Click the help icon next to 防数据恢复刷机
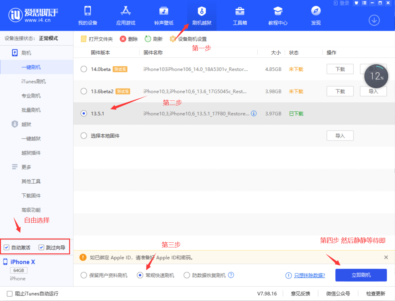Image resolution: width=395 pixels, height=301 pixels. [231, 275]
